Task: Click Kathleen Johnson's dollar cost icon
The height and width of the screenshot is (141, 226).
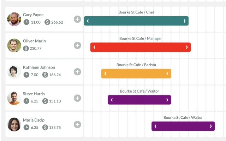Action: tap(45, 75)
